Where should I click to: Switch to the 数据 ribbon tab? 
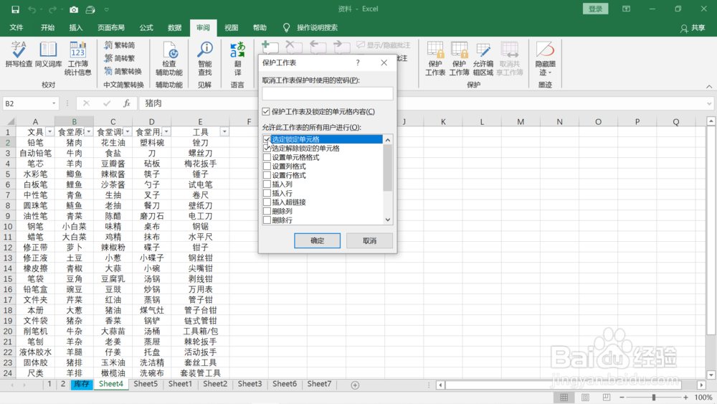click(175, 28)
